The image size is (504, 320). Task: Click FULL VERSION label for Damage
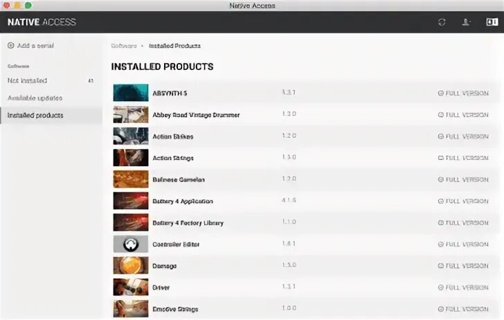click(467, 266)
